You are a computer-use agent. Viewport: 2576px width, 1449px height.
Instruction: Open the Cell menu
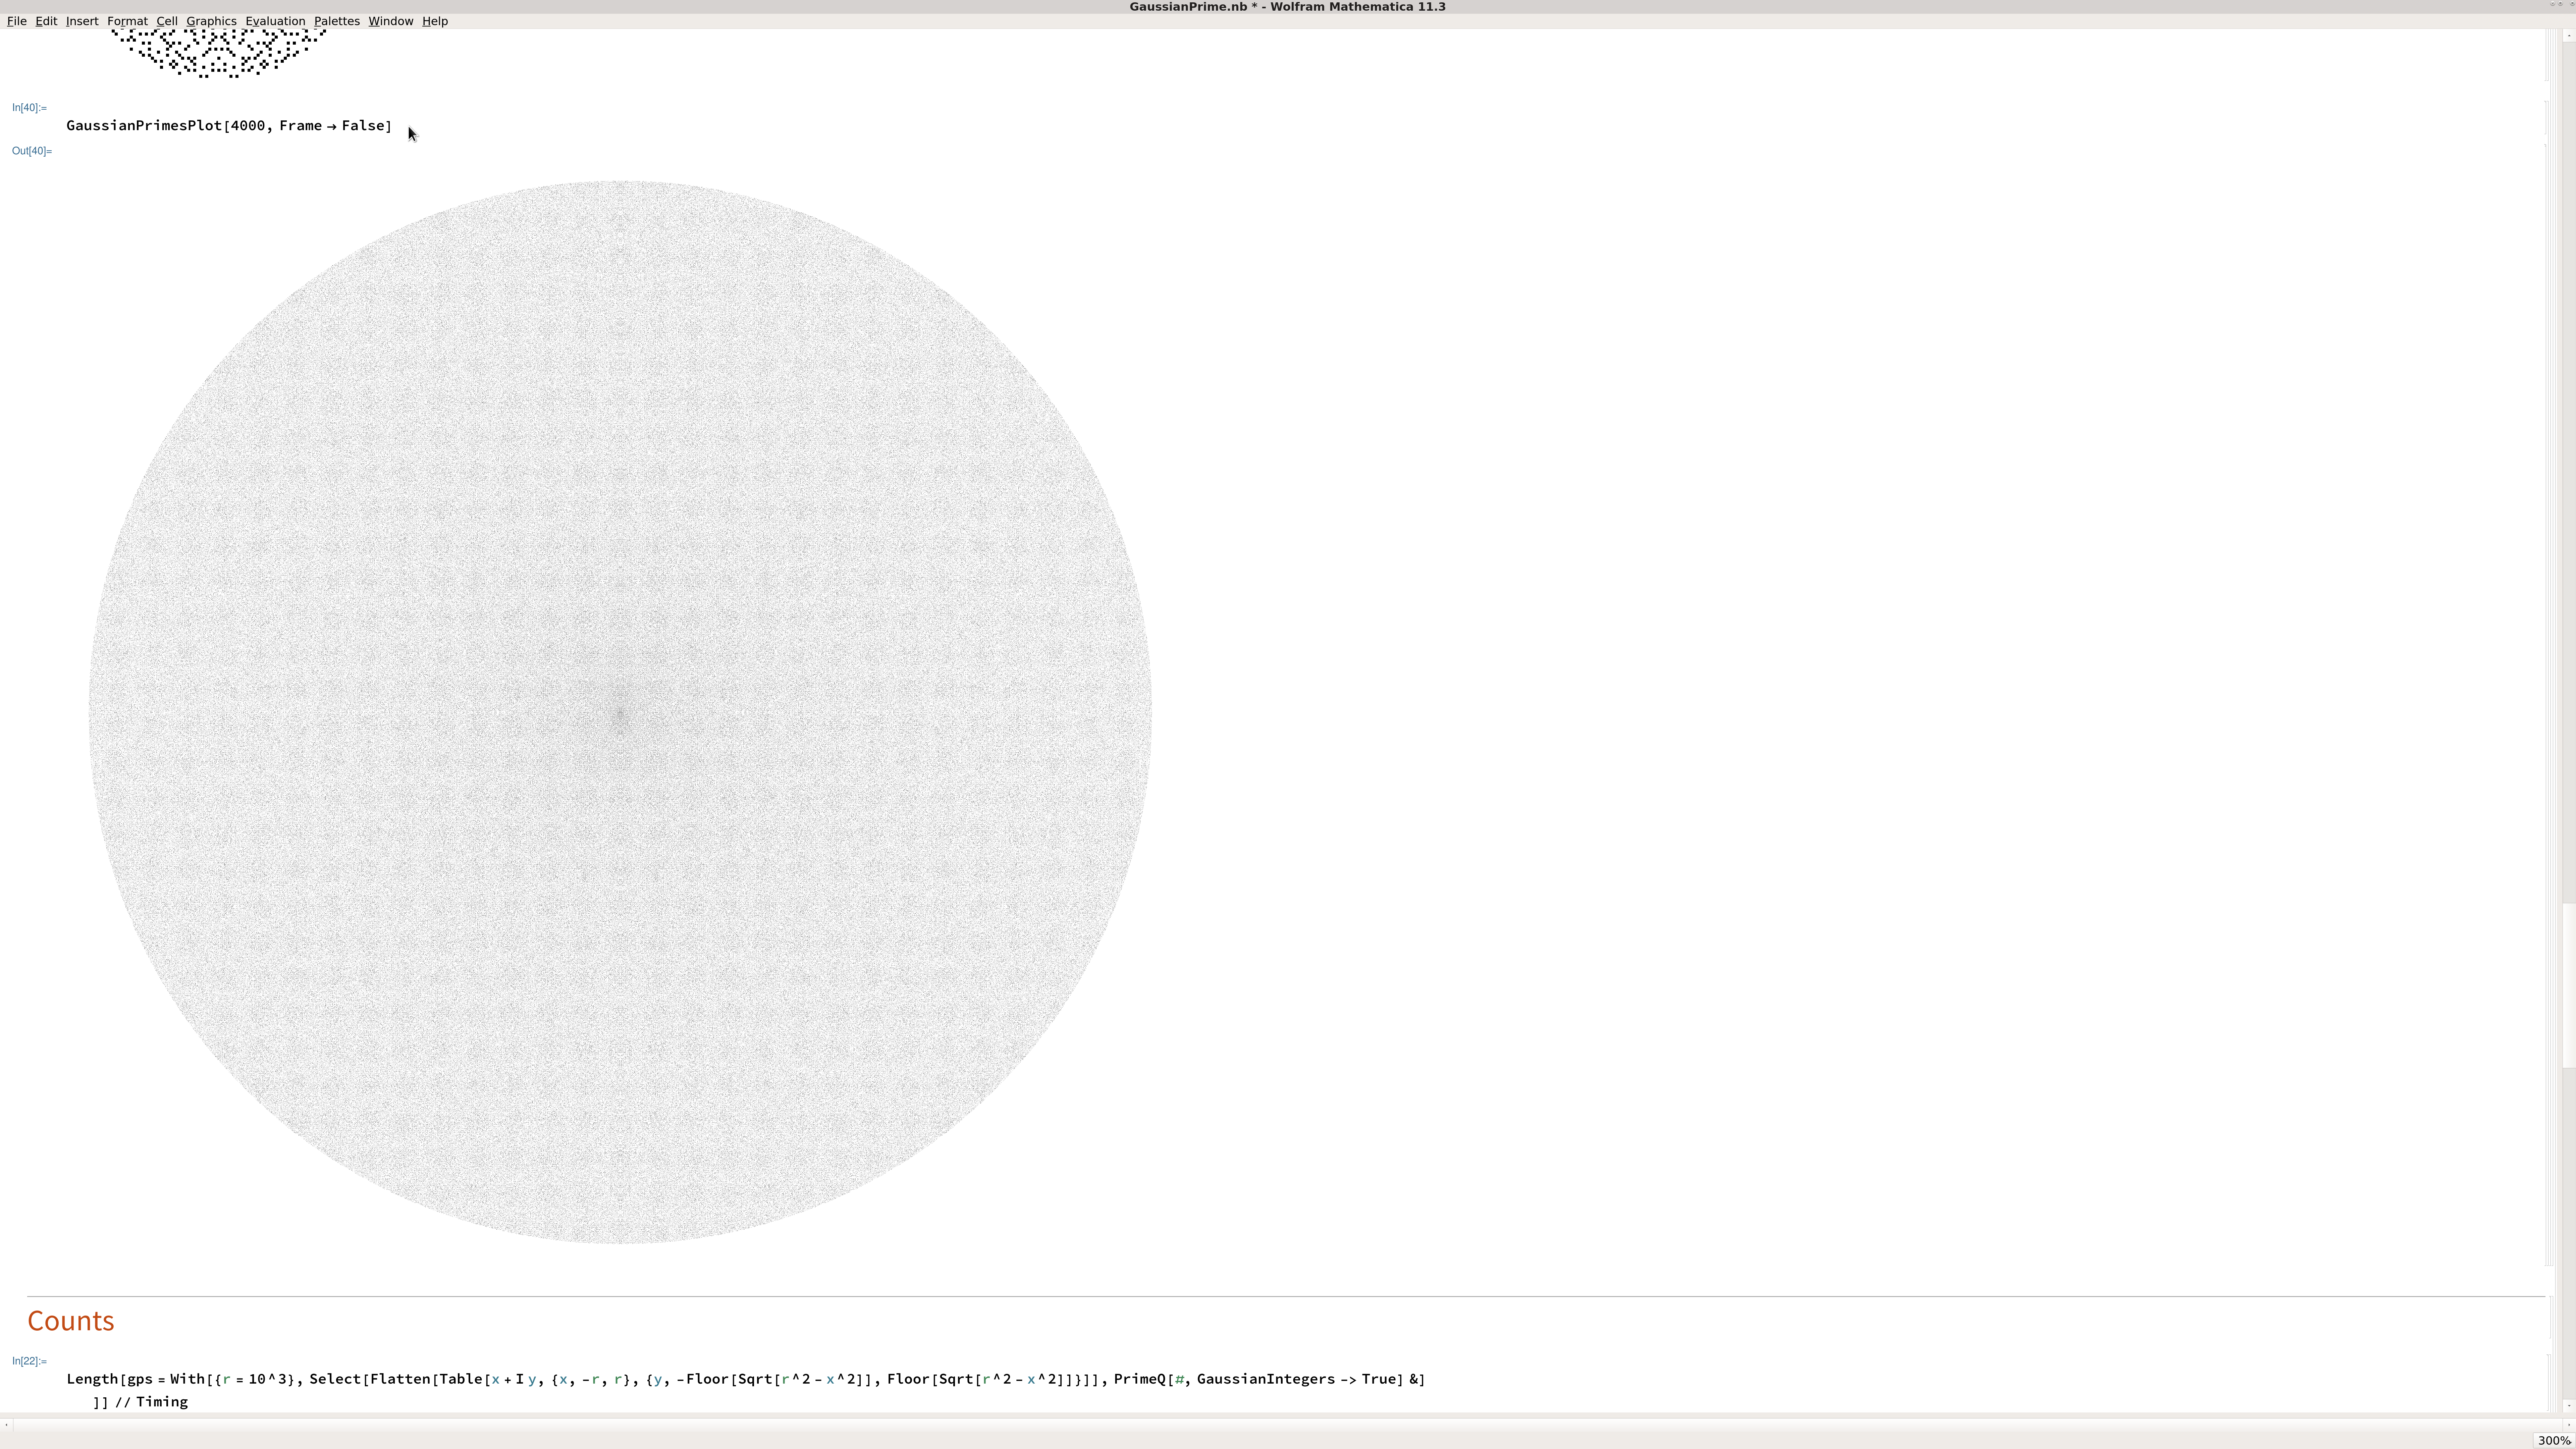[x=167, y=21]
